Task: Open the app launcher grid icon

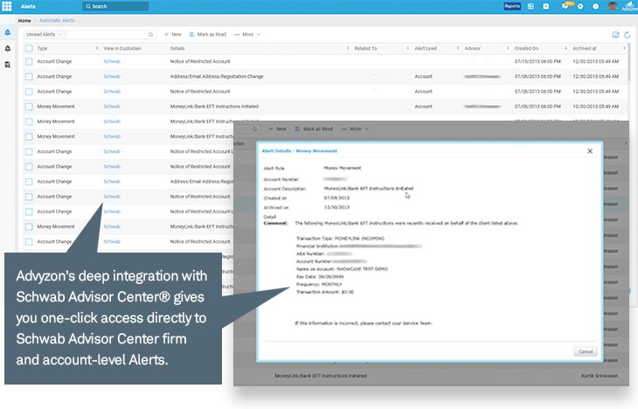Action: pos(7,6)
